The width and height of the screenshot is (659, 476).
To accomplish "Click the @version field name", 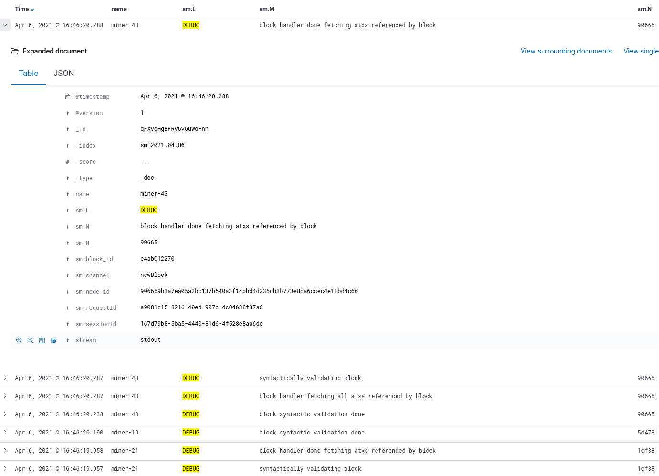I will (89, 113).
